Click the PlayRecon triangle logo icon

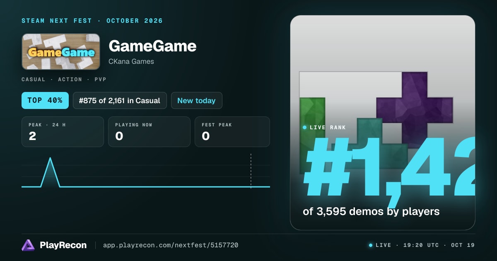28,245
